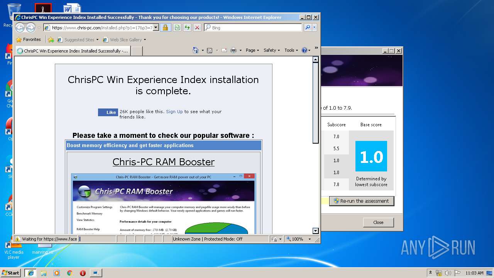Open the search provider dropdown arrow

coord(315,27)
